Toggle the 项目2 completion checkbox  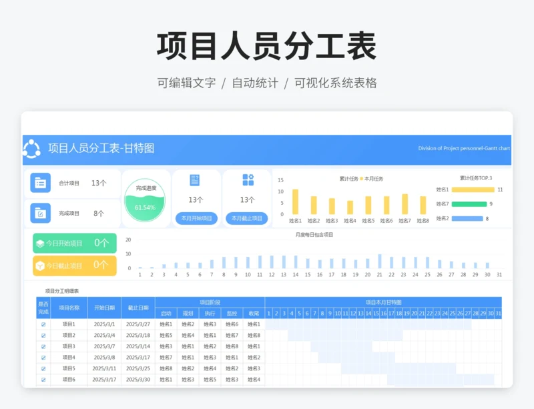coord(43,336)
